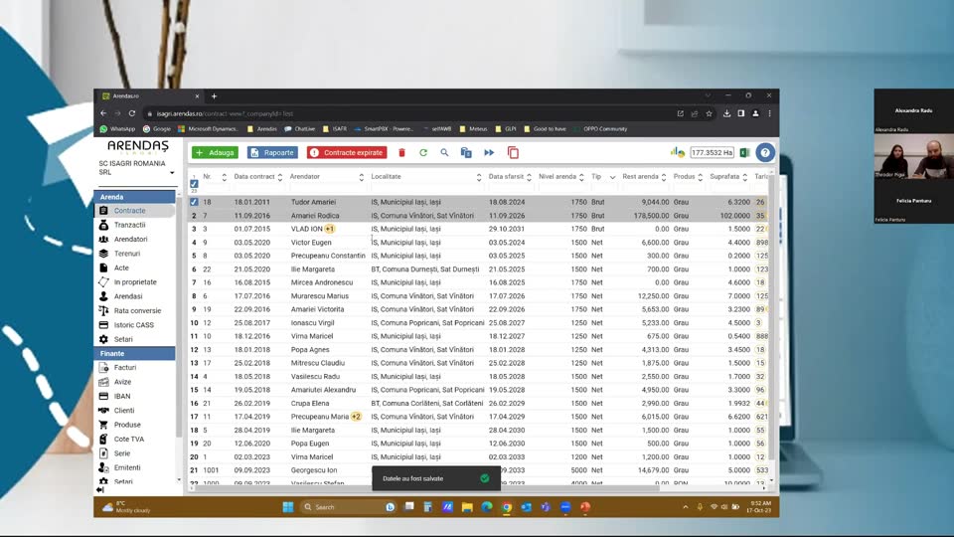Click the blue fast-forward arrows icon
Image resolution: width=954 pixels, height=537 pixels.
coord(489,153)
